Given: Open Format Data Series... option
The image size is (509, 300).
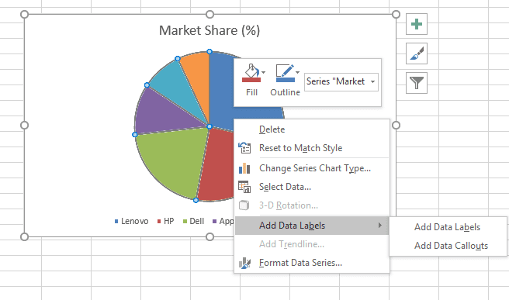Looking at the screenshot, I should (x=312, y=263).
